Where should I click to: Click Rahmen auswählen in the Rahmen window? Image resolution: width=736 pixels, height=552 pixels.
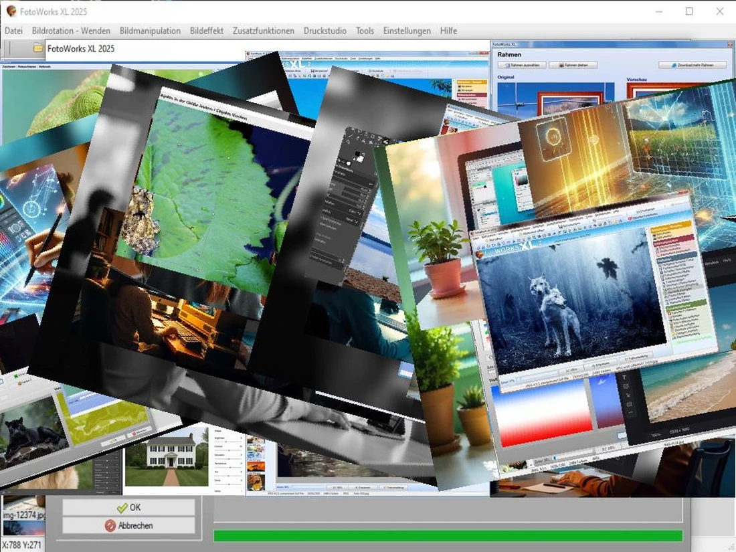[521, 66]
